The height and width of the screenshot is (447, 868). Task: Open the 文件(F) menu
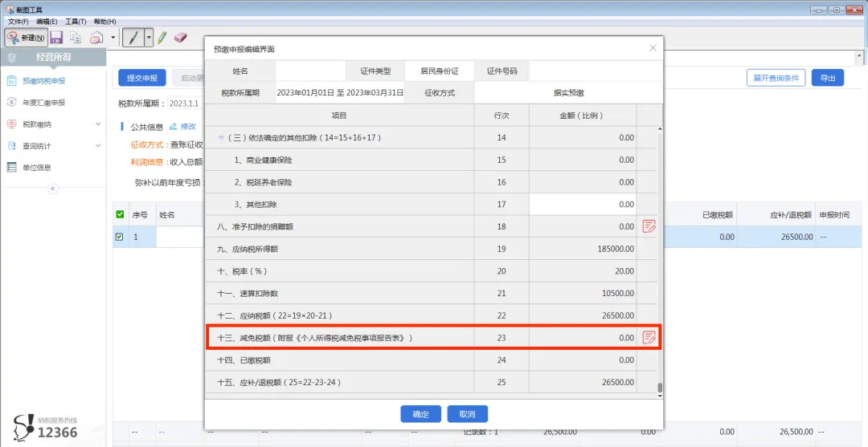pos(18,21)
